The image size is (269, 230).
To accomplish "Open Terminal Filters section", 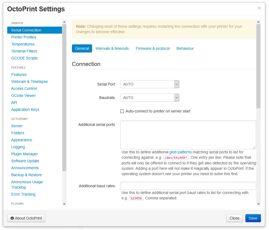I will pyautogui.click(x=24, y=51).
